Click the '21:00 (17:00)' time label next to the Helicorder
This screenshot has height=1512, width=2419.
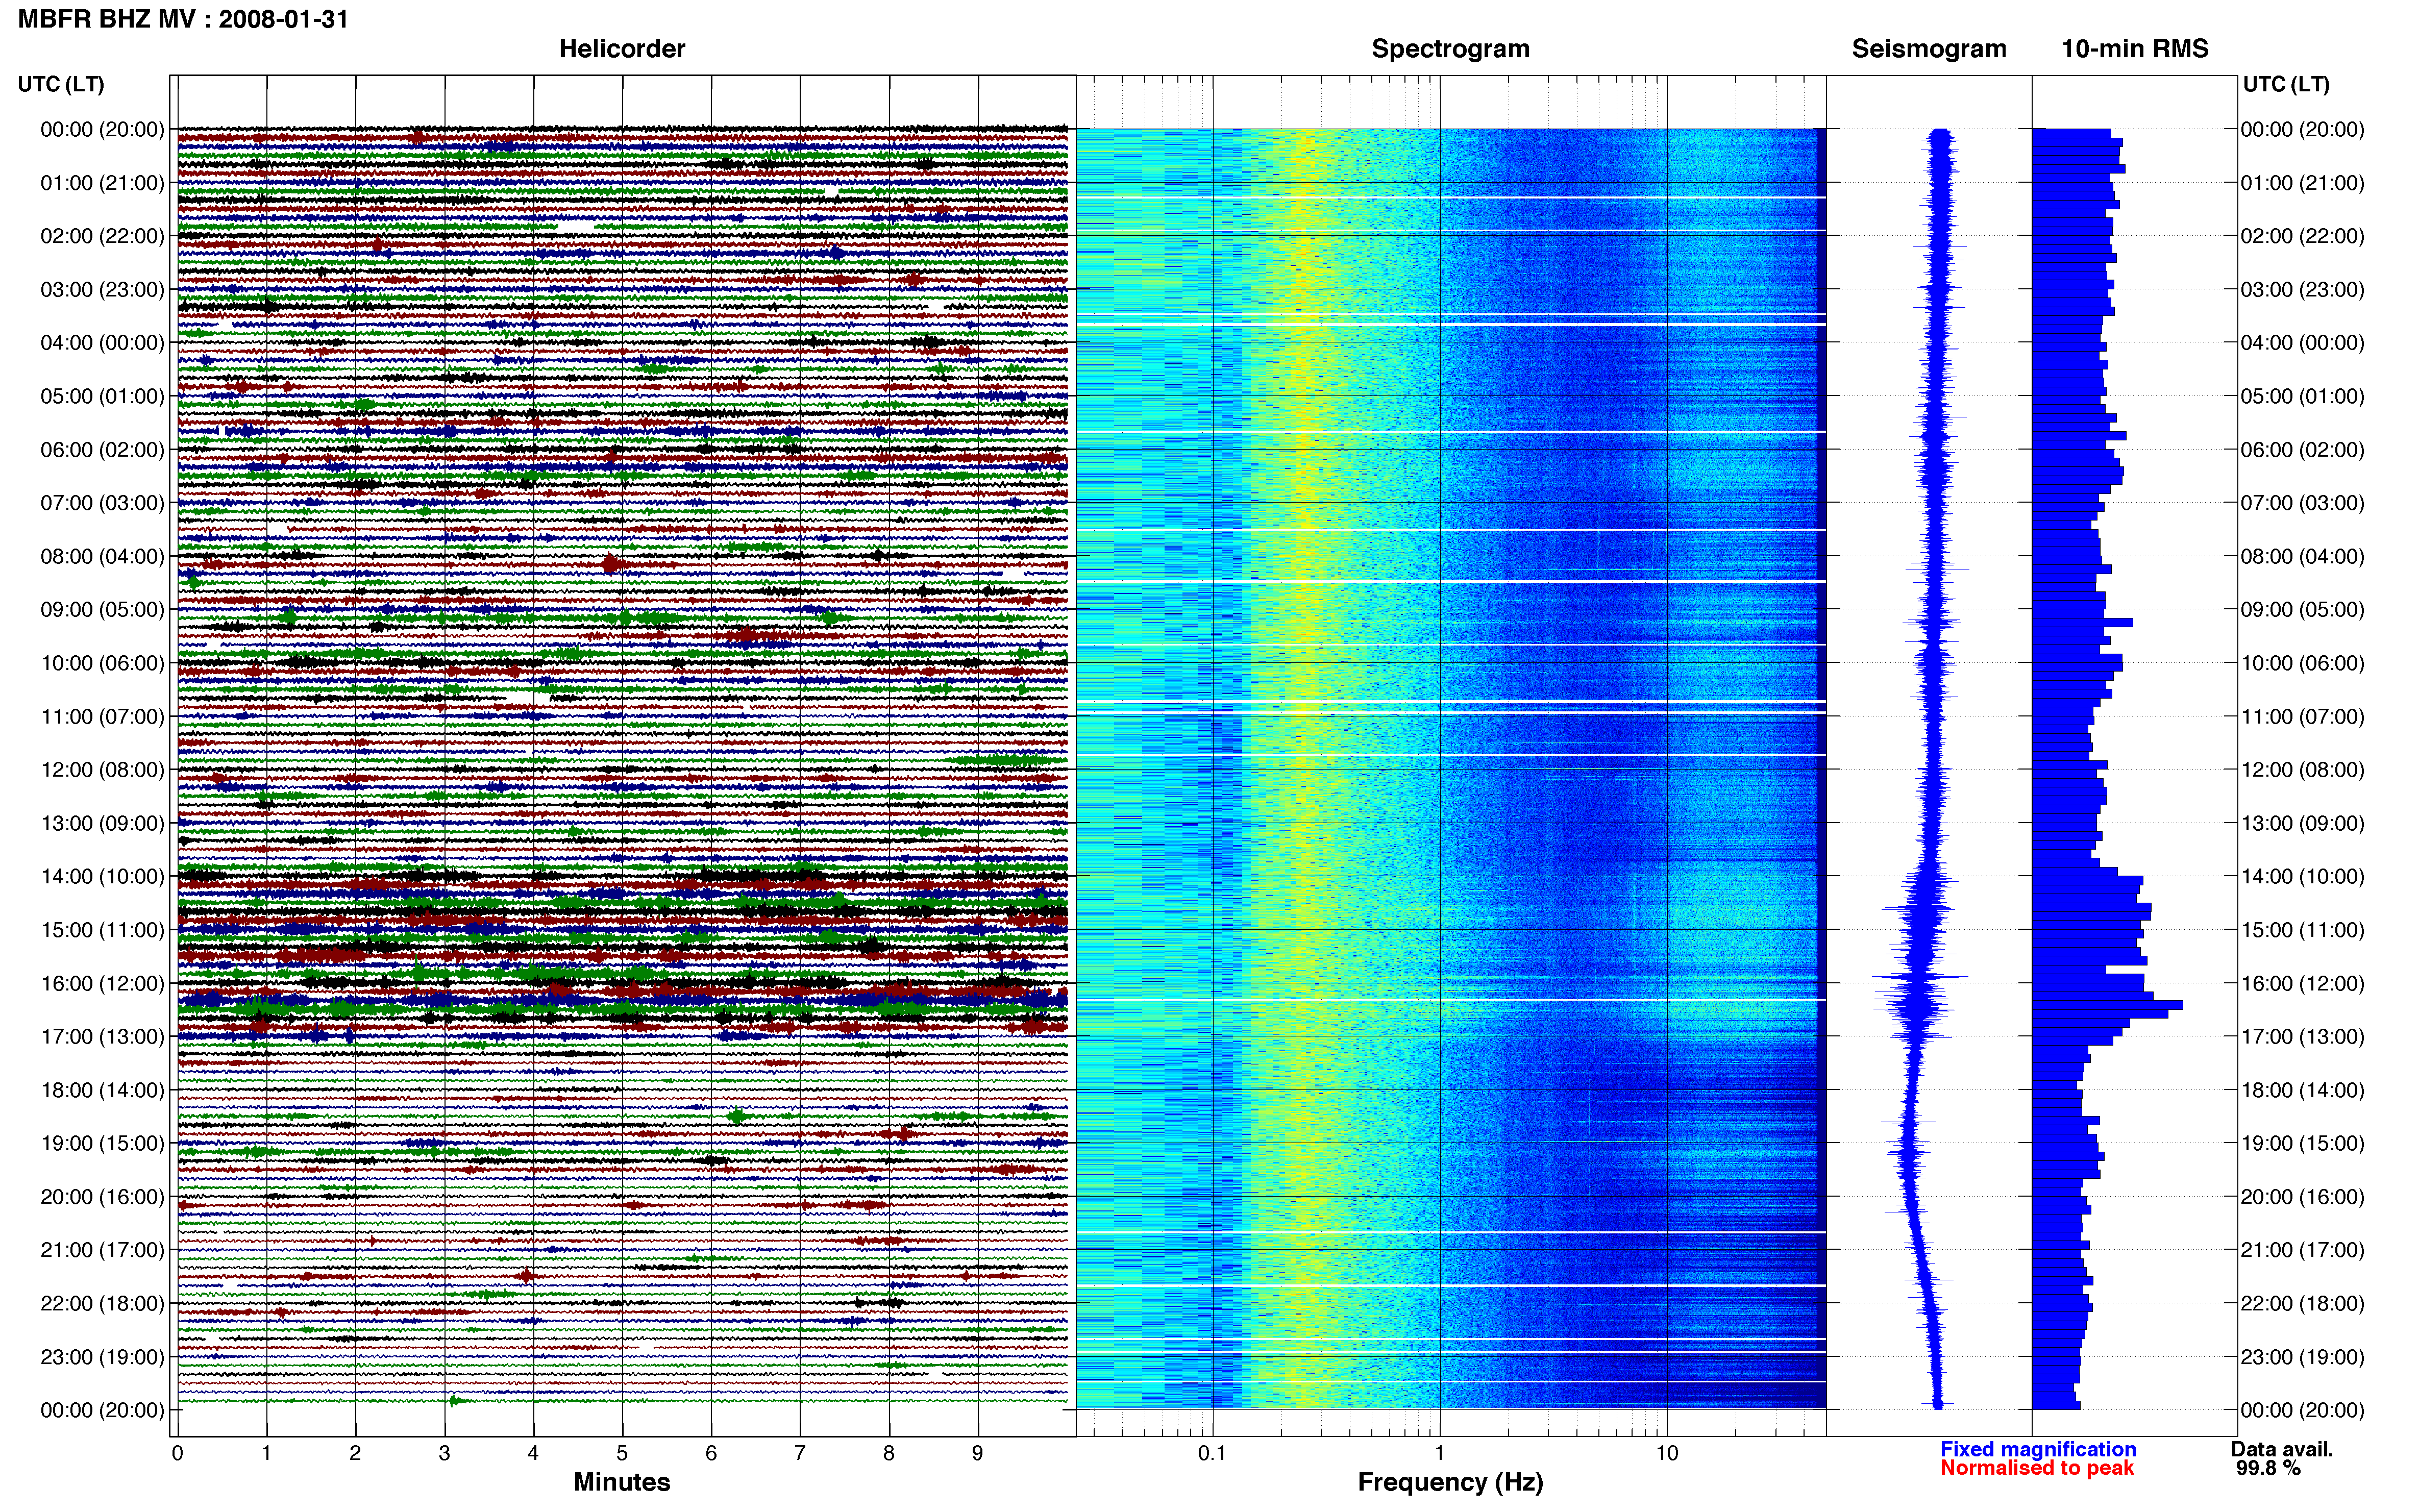pos(102,1250)
